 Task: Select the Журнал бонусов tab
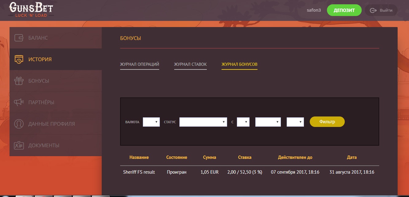click(239, 64)
